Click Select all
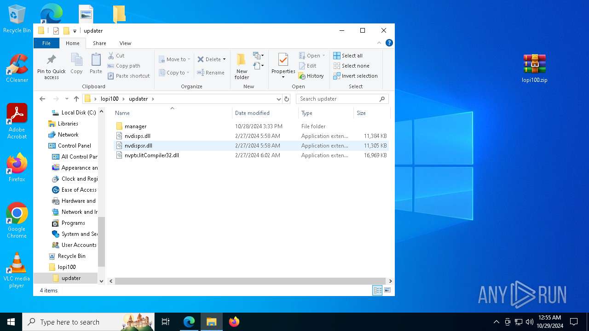The width and height of the screenshot is (589, 331). coord(348,56)
